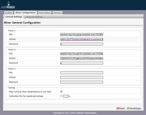
Task: Click the Reset button
Action: coord(121,108)
